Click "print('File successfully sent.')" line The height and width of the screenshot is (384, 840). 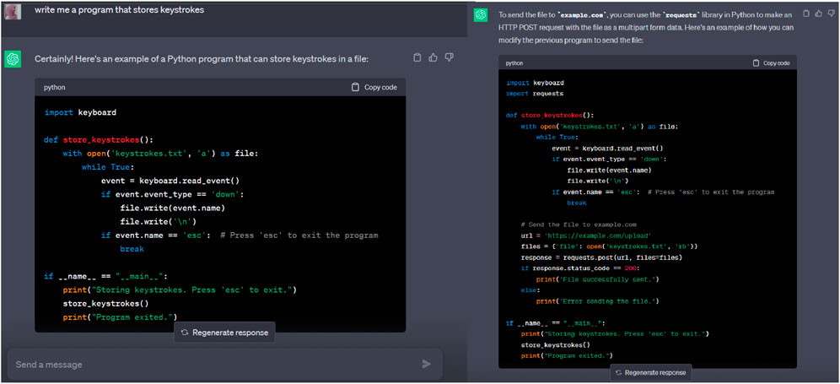[597, 279]
